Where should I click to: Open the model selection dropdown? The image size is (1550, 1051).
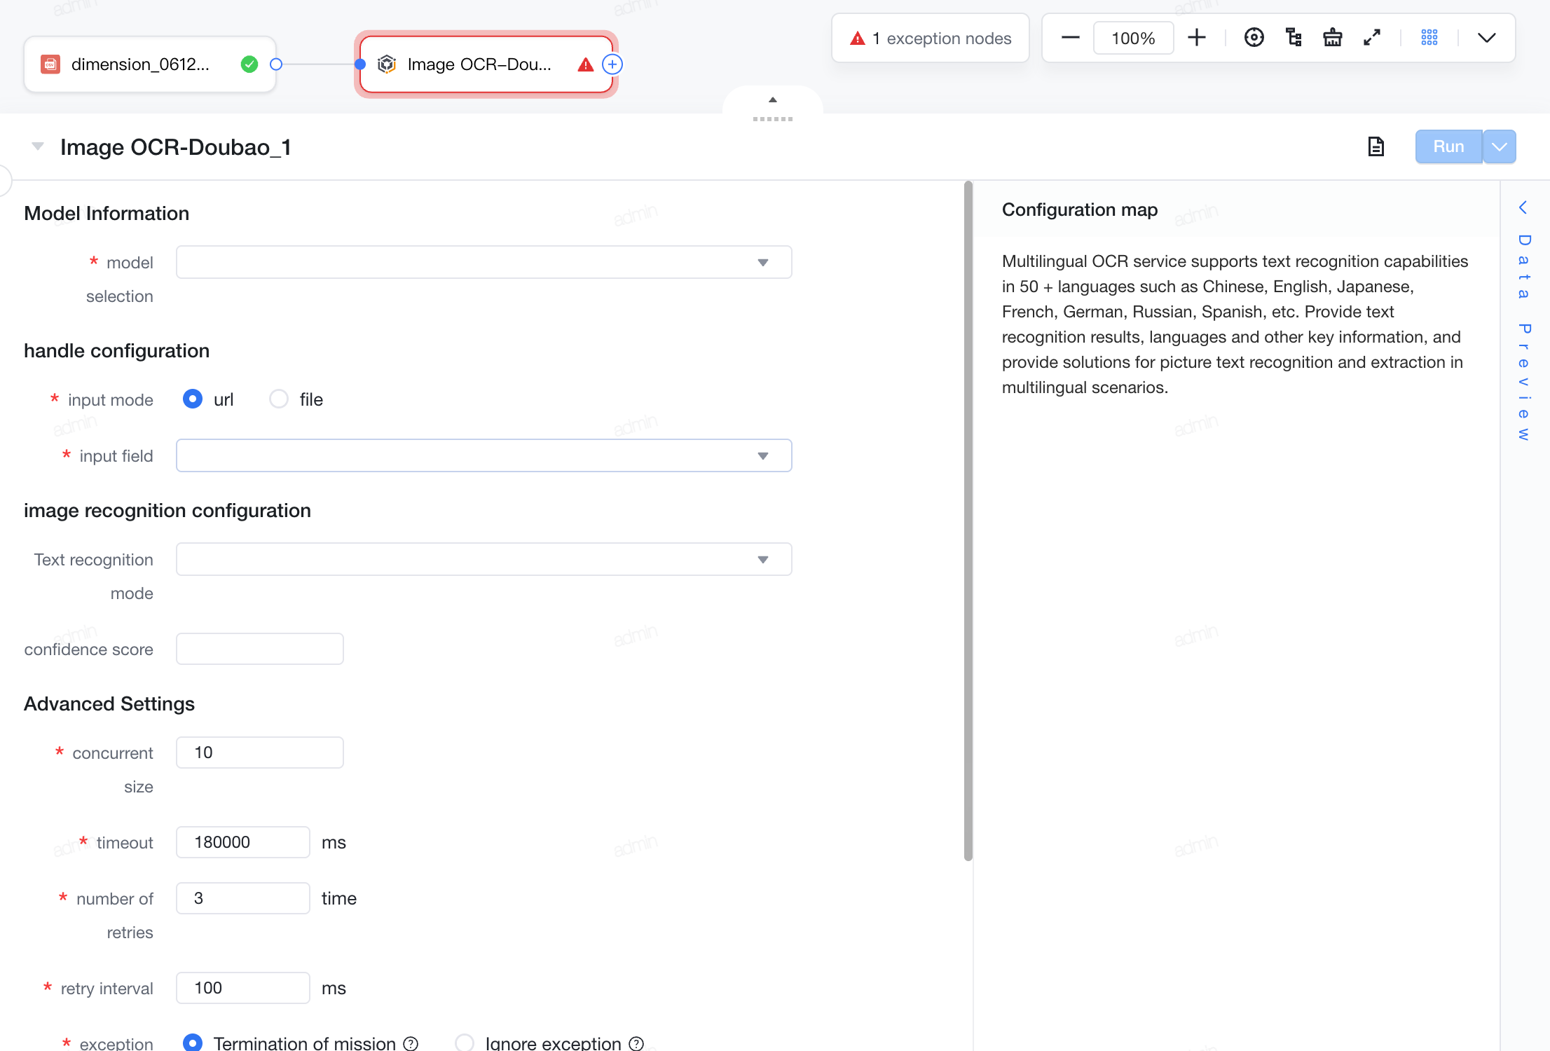[x=483, y=262]
